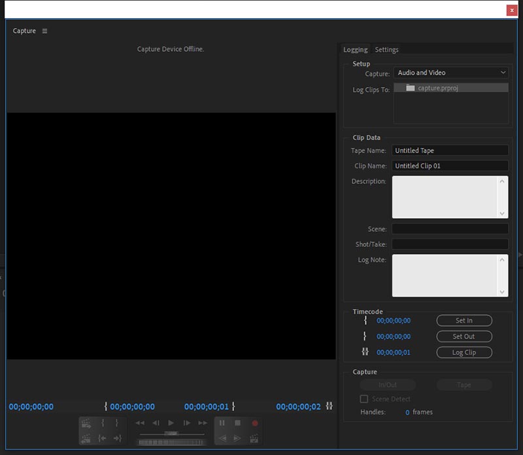Image resolution: width=523 pixels, height=455 pixels.
Task: Click the Rewind button
Action: [x=140, y=424]
